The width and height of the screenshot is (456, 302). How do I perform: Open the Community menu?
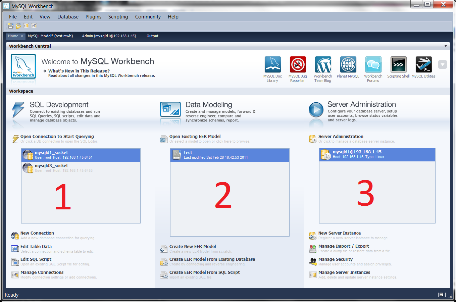coord(148,17)
